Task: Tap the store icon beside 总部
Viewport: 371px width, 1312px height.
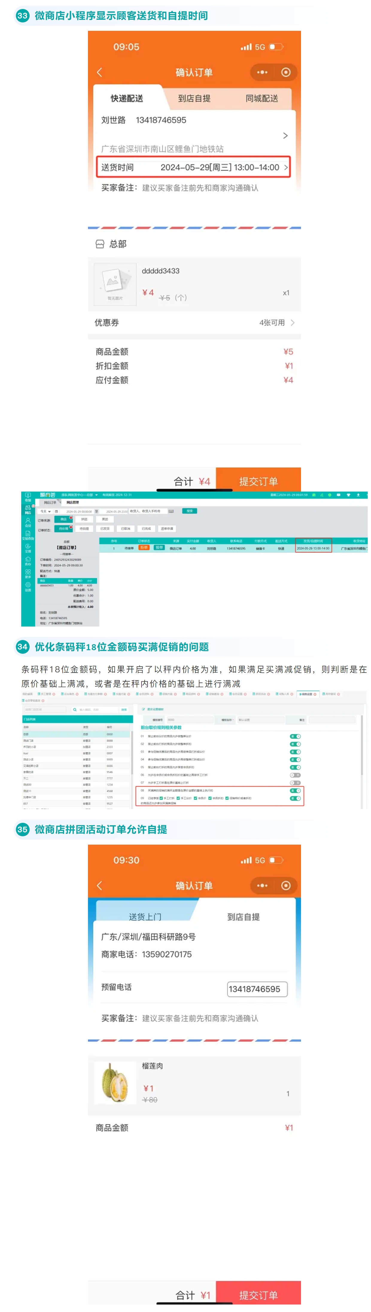Action: tap(100, 244)
